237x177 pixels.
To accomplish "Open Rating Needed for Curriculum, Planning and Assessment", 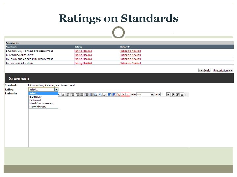I will click(x=83, y=51).
